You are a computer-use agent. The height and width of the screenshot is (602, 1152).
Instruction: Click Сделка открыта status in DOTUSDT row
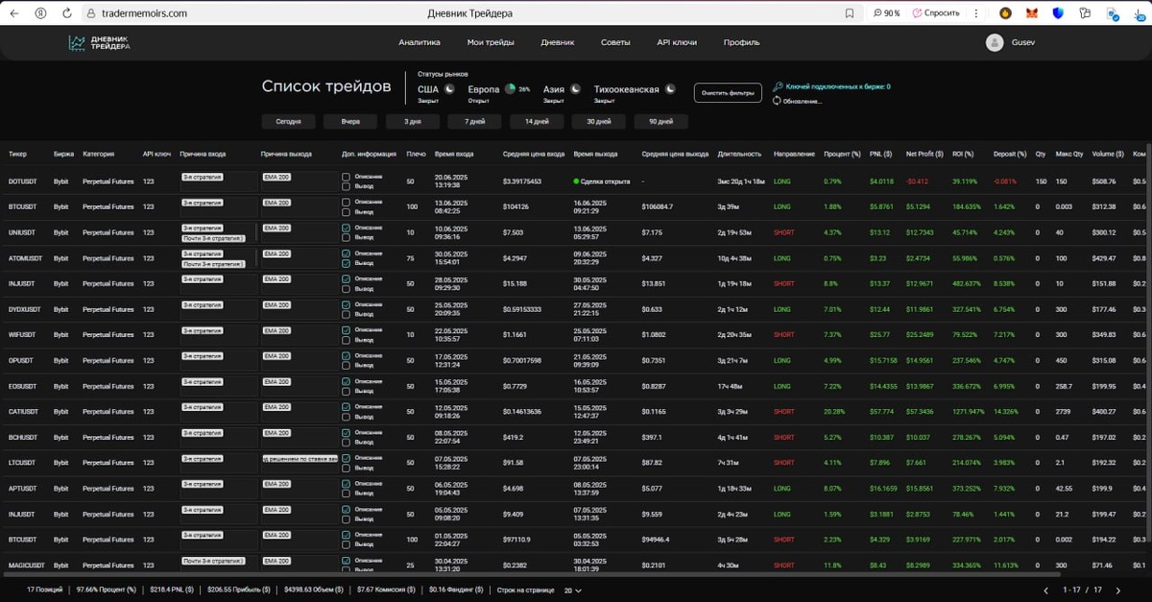(606, 181)
